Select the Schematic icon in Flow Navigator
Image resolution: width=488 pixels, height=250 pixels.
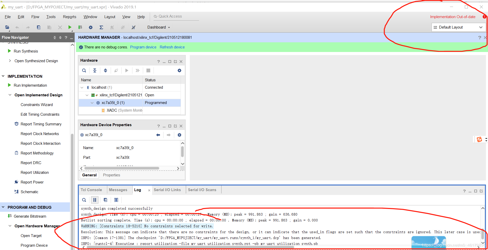tap(16, 192)
